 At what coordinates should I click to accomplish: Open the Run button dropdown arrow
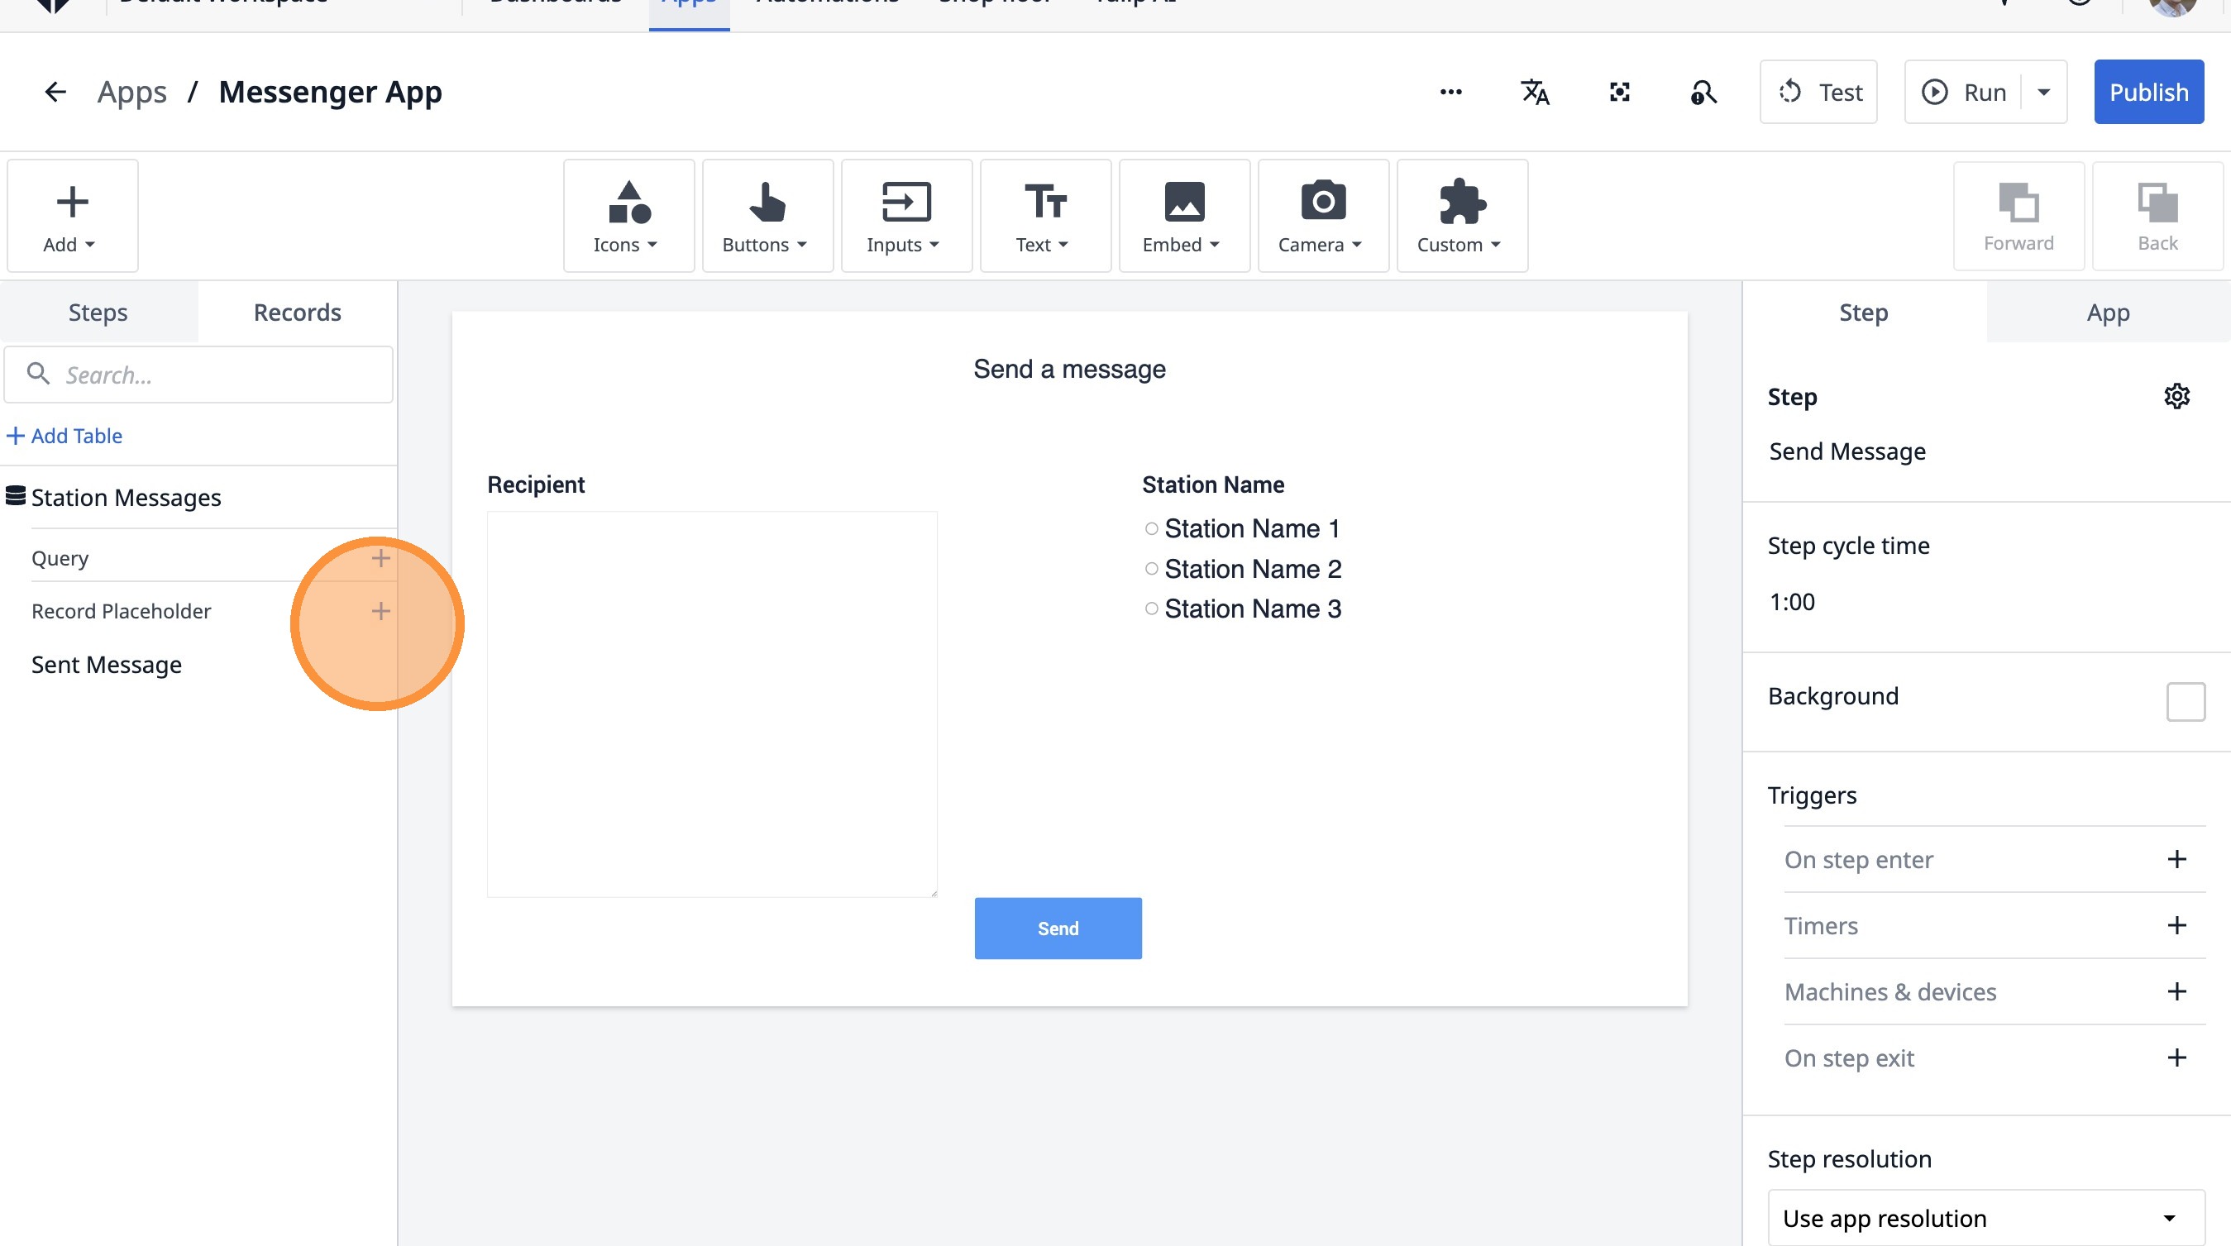coord(2044,92)
